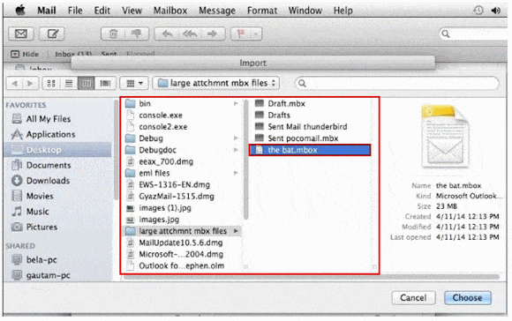Click the Cancel button
The width and height of the screenshot is (512, 321).
click(x=413, y=297)
